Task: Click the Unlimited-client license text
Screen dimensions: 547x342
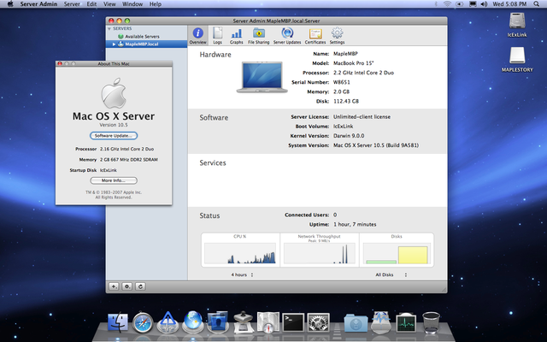Action: 362,117
